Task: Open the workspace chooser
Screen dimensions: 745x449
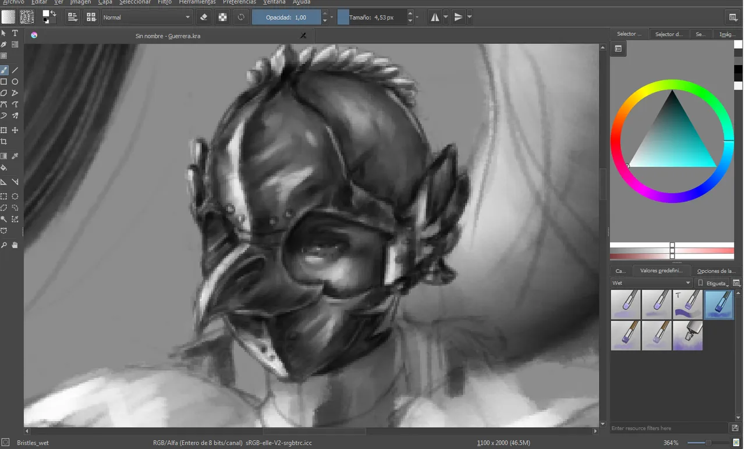Action: point(733,17)
